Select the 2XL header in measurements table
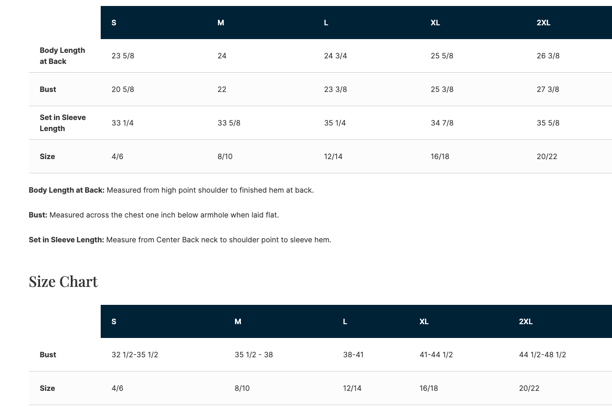 click(x=543, y=23)
